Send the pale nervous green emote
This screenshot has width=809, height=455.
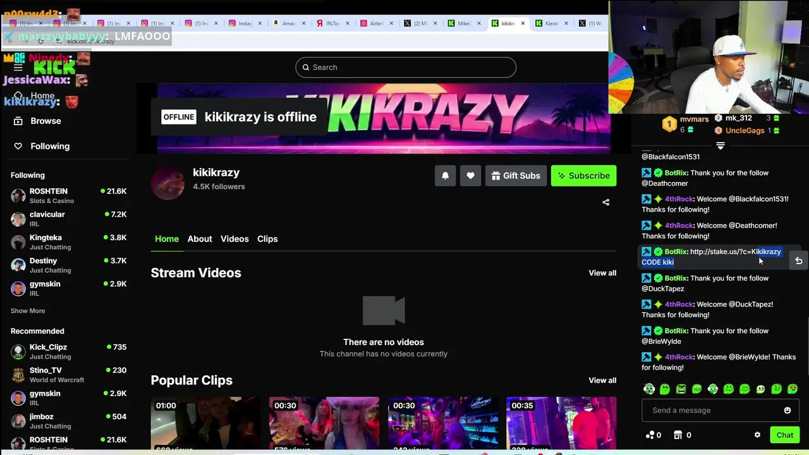760,389
